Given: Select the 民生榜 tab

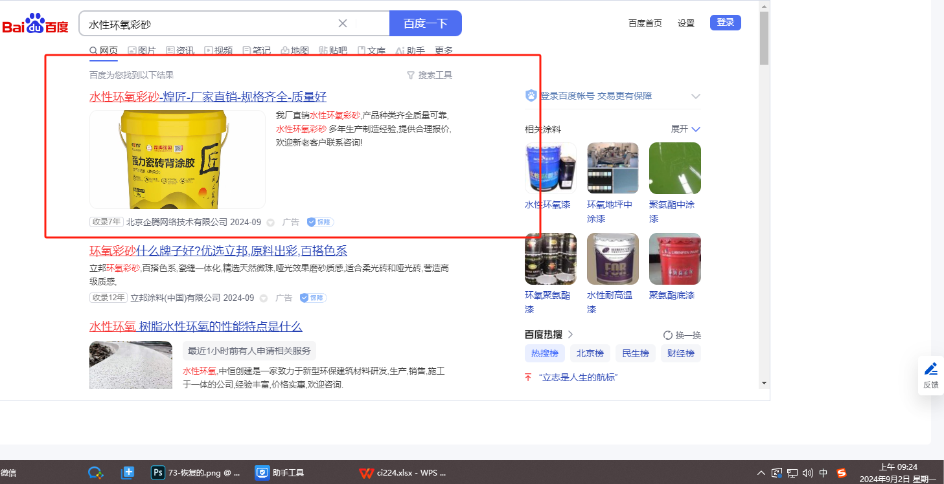Looking at the screenshot, I should (x=635, y=353).
